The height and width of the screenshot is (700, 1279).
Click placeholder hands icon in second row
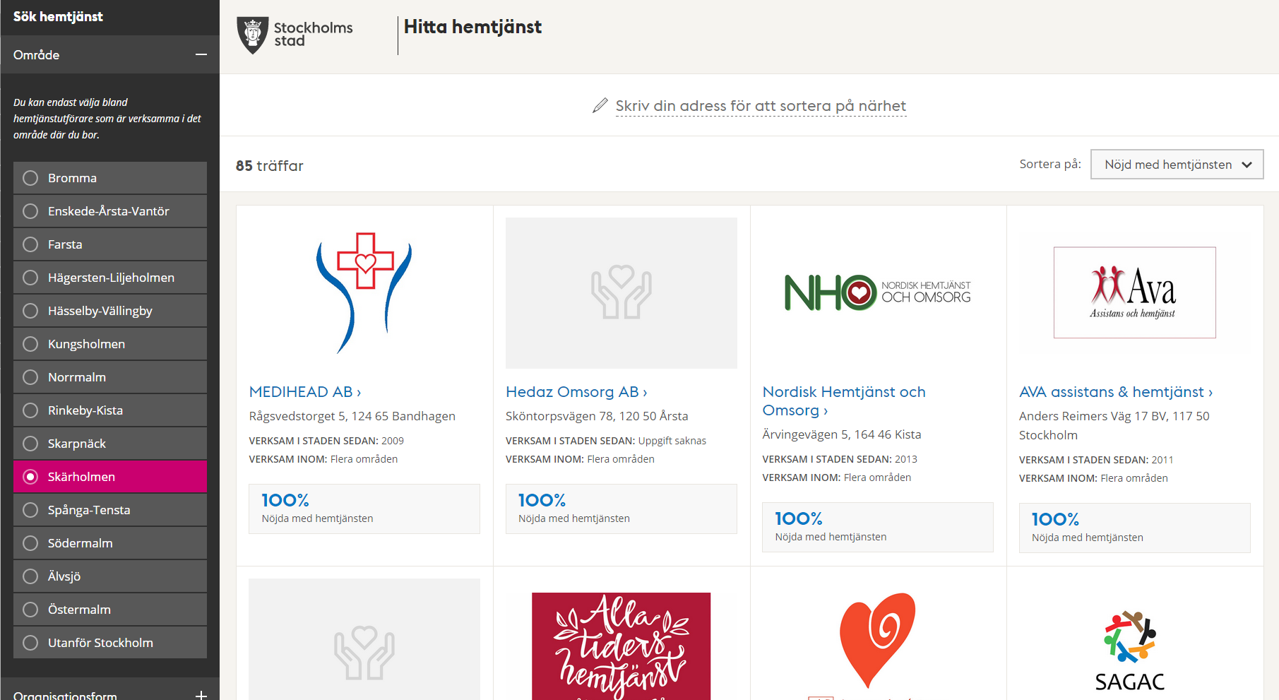point(364,653)
